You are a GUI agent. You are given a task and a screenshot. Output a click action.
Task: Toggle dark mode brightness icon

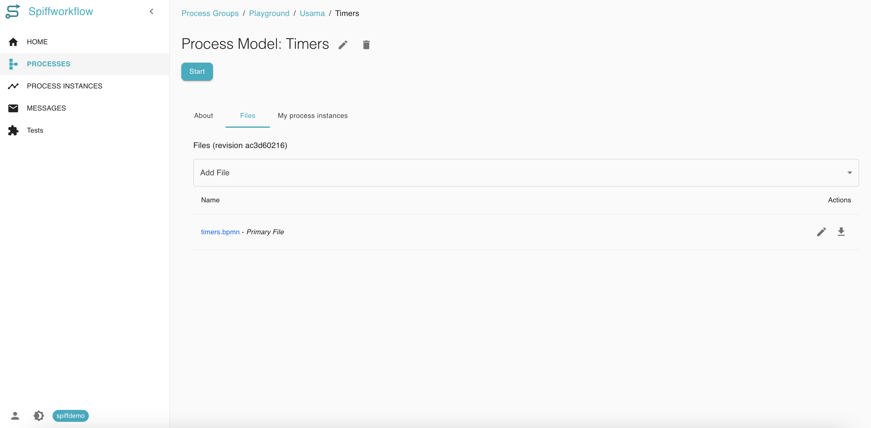tap(38, 415)
